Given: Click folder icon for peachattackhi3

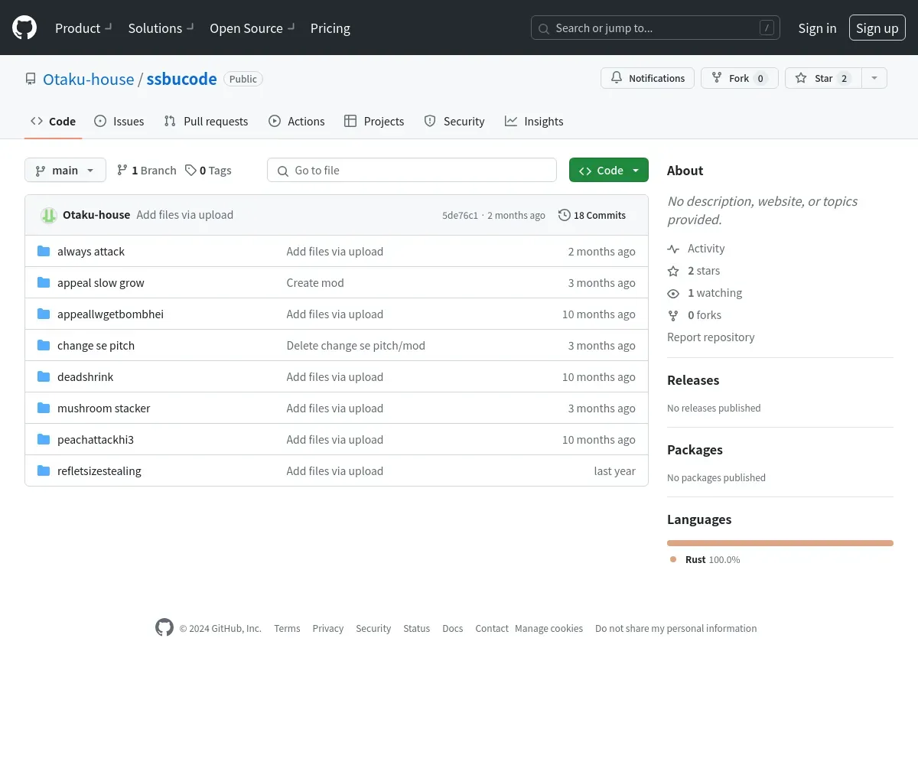Looking at the screenshot, I should pos(44,439).
